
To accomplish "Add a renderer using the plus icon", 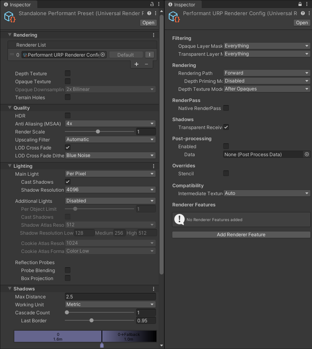I will click(136, 64).
